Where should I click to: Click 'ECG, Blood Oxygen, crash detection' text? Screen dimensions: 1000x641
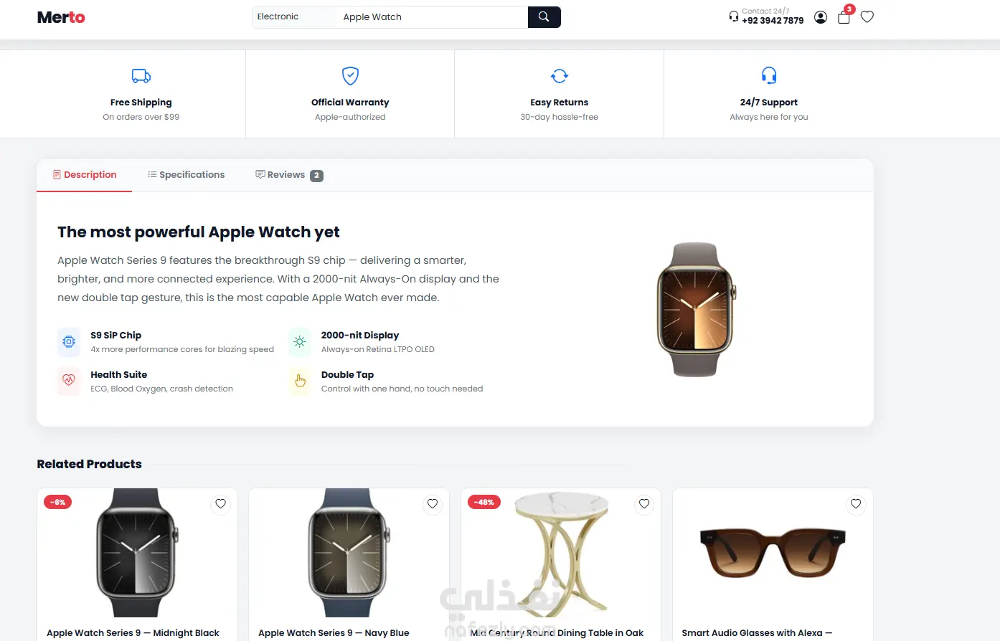162,389
